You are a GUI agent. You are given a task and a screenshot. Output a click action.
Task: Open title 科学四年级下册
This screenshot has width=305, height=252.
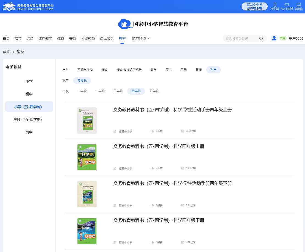point(159,220)
